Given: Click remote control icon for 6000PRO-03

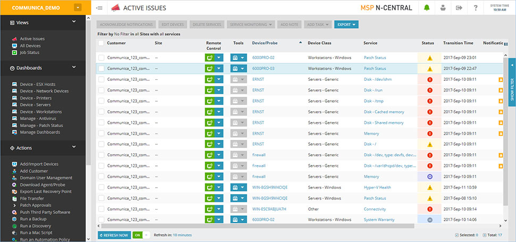Looking at the screenshot, I should (x=209, y=69).
